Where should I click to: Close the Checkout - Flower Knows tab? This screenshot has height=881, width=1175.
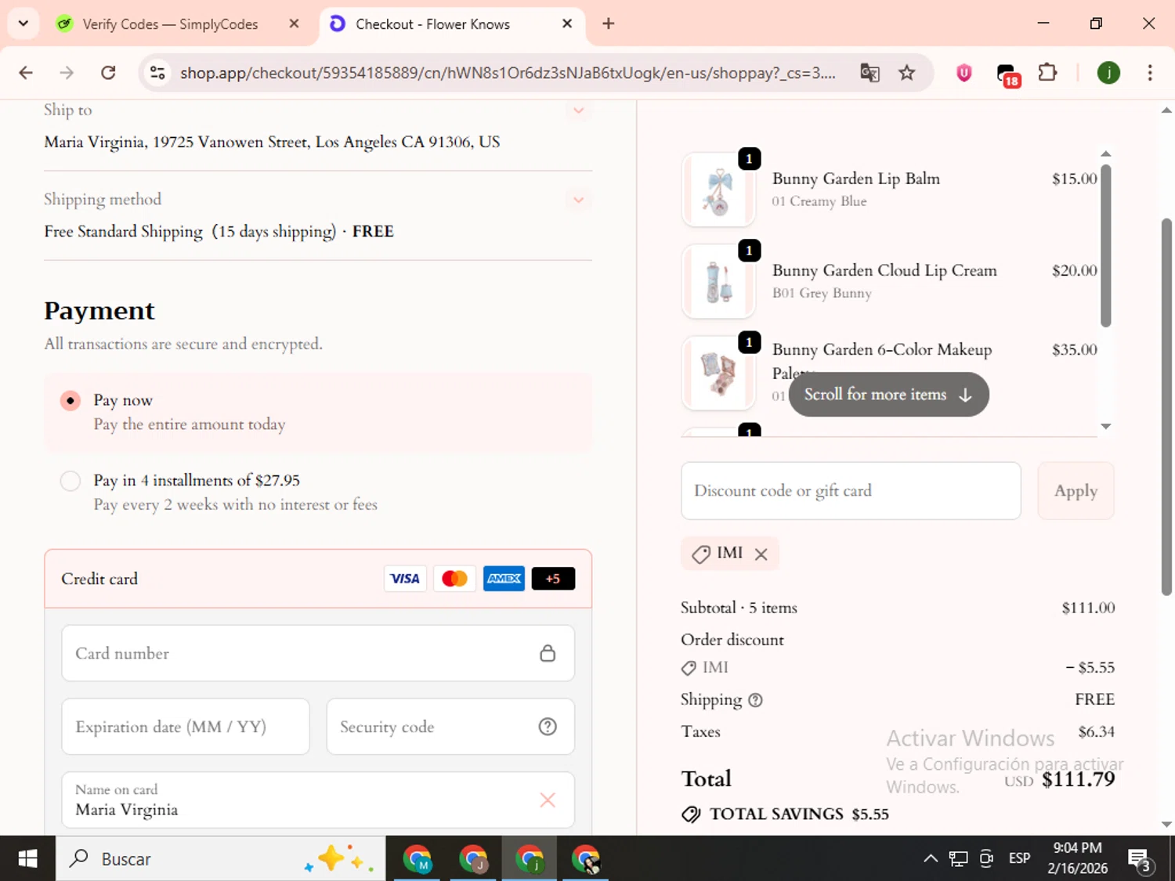coord(567,23)
